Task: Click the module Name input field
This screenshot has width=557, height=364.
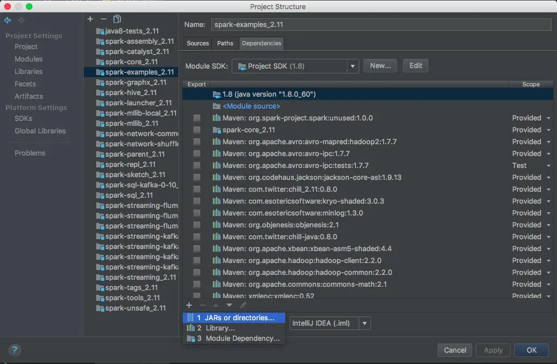Action: click(x=381, y=24)
